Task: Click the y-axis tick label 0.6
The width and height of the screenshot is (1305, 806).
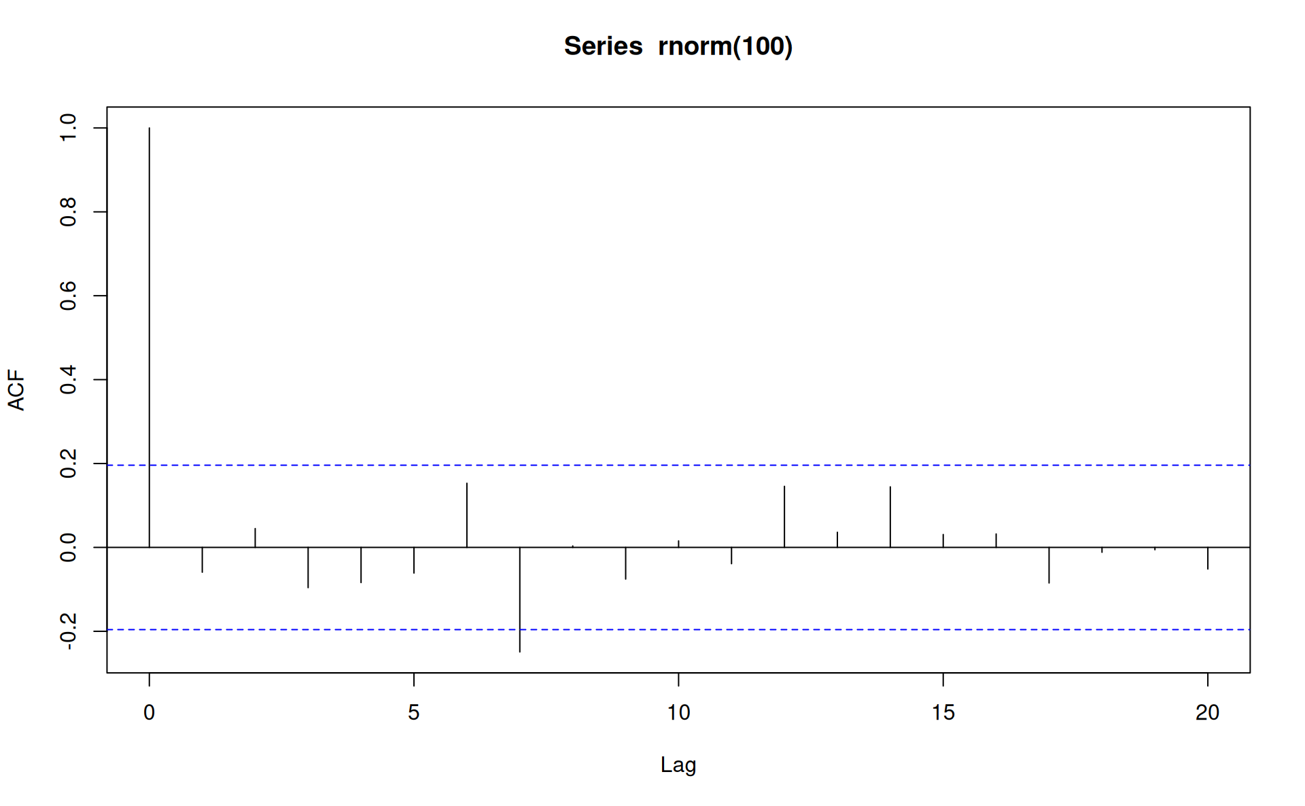Action: [69, 296]
